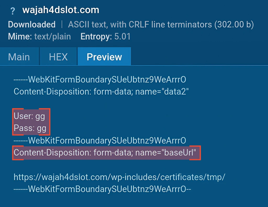268x207 pixels.
Task: Click the highlighted name="baseUrl" line
Action: (x=105, y=153)
